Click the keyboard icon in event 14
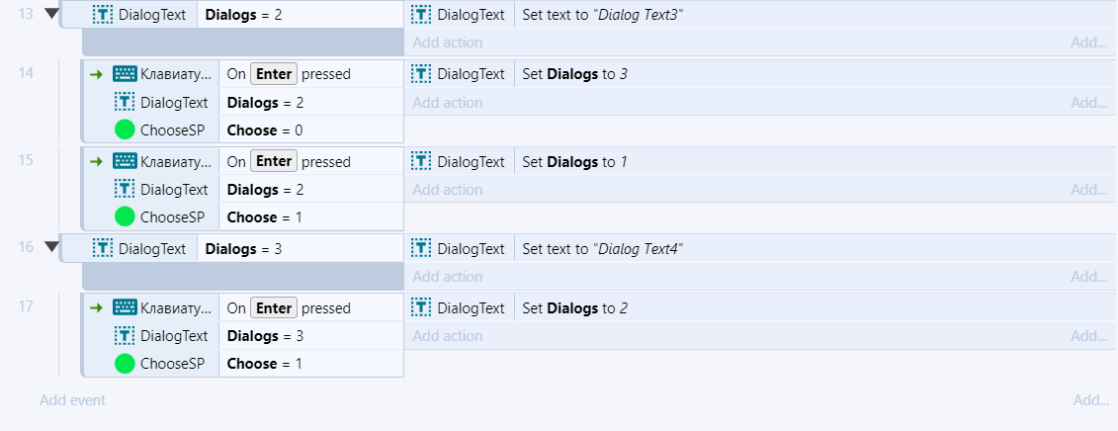Image resolution: width=1118 pixels, height=431 pixels. coord(125,73)
